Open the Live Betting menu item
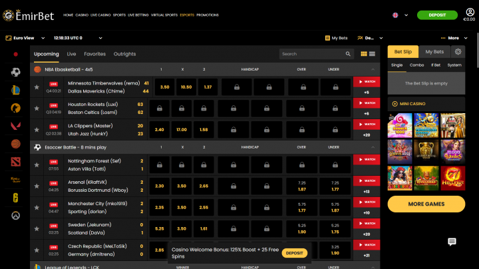479x269 pixels. 138,15
